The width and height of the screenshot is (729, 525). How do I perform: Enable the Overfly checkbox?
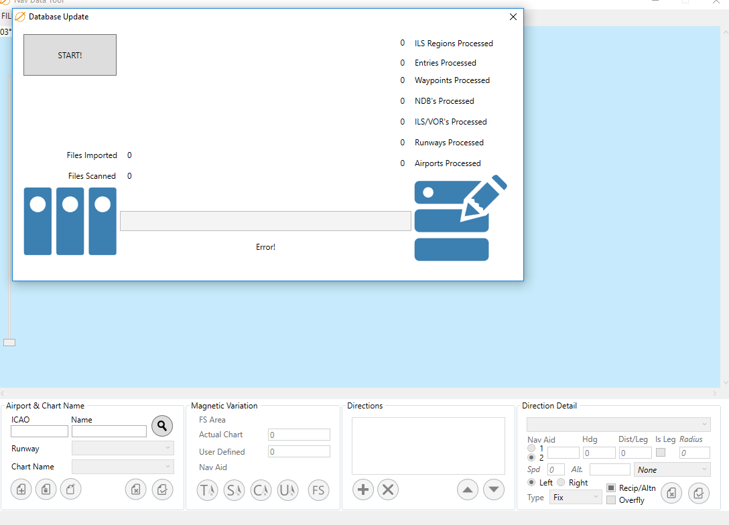click(x=611, y=500)
